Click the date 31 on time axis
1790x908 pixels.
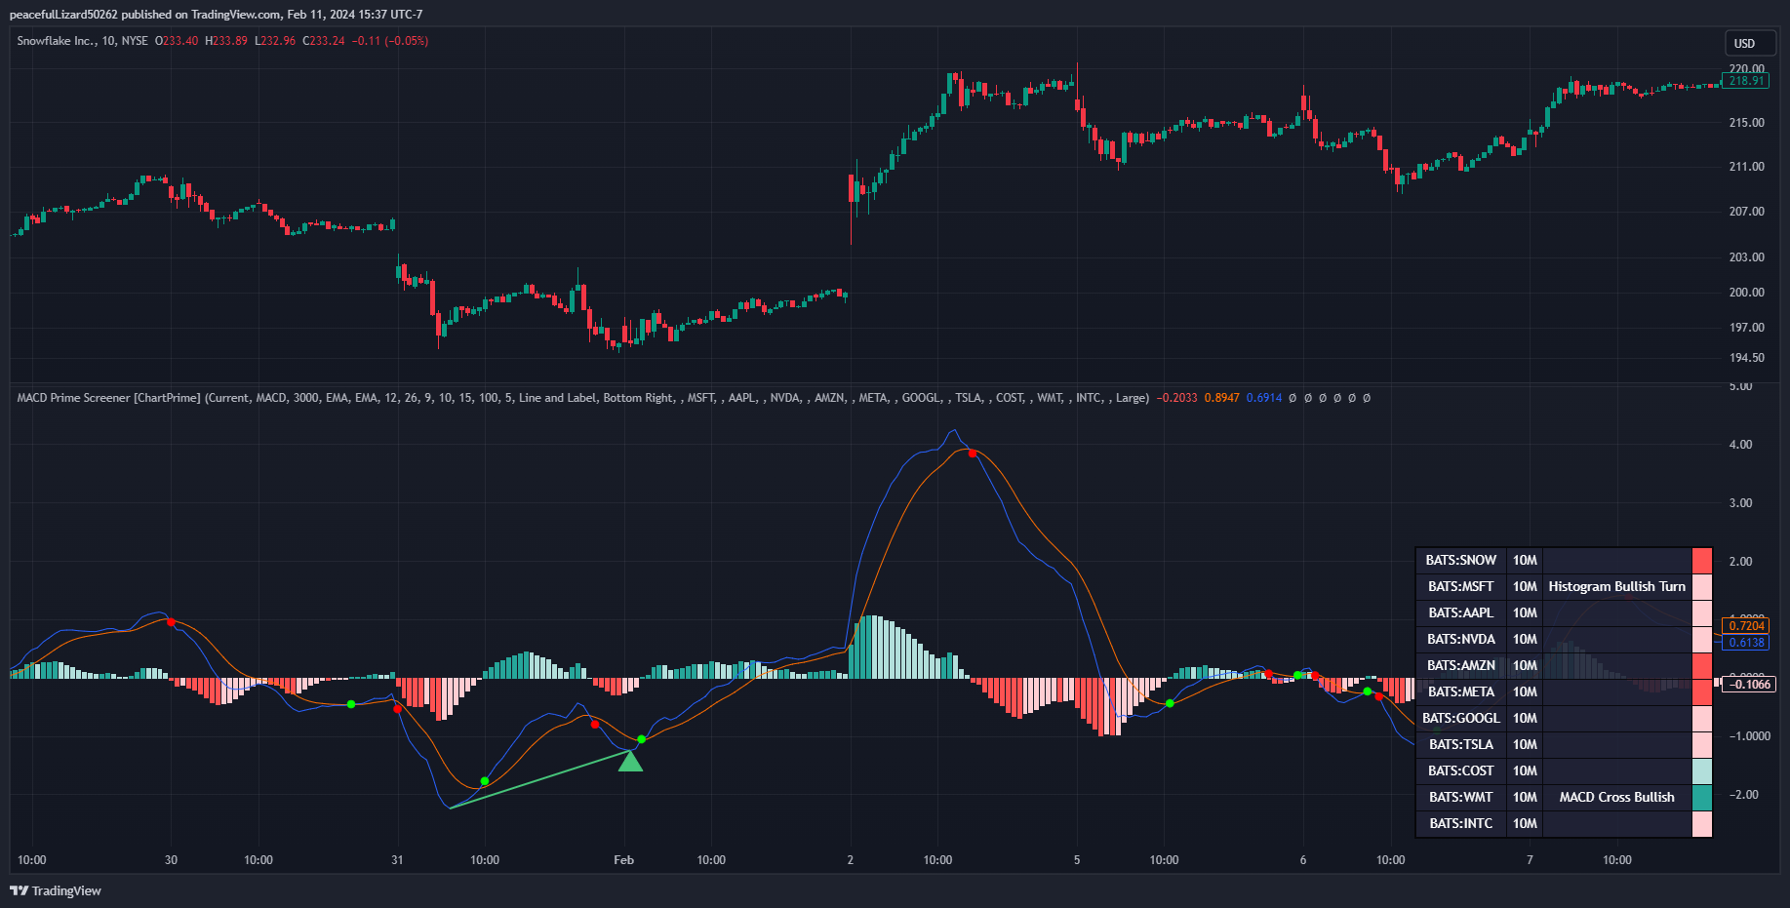(397, 860)
